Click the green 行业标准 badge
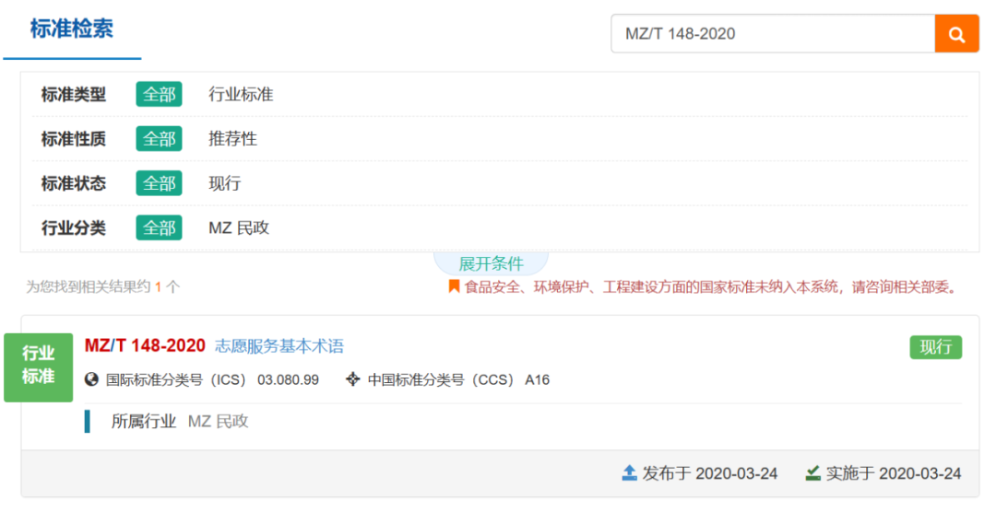Screen dimensions: 996x512 (x=38, y=366)
